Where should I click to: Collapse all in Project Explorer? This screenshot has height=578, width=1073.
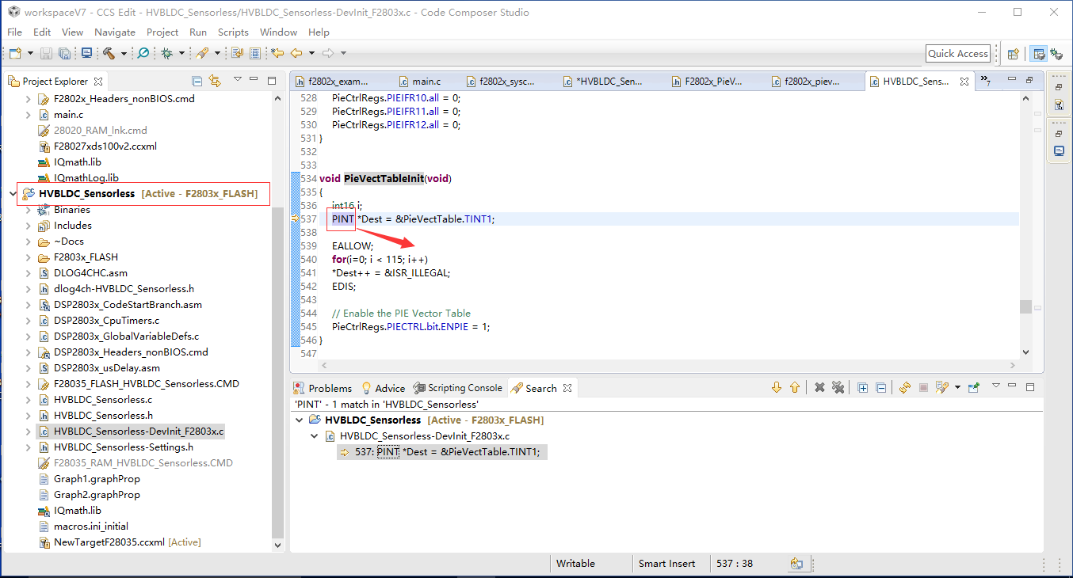tap(197, 81)
